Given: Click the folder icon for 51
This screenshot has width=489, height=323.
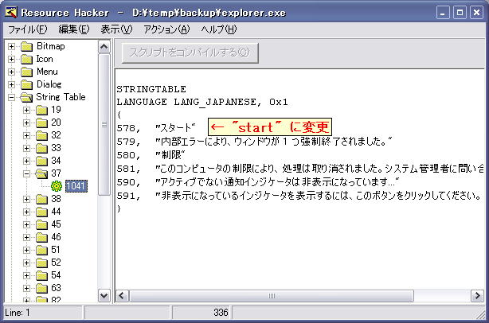Looking at the screenshot, I should pos(41,250).
